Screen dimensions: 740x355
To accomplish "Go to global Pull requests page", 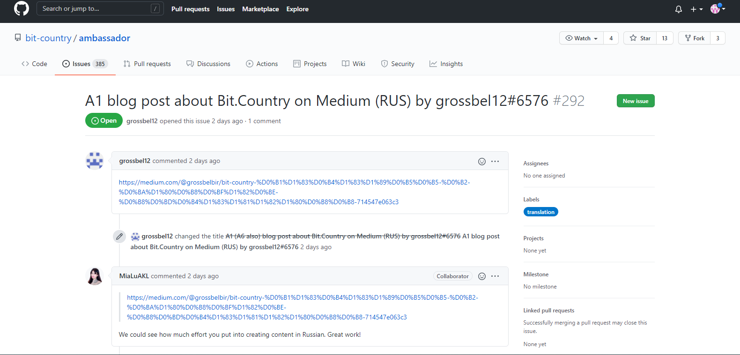I will (191, 9).
